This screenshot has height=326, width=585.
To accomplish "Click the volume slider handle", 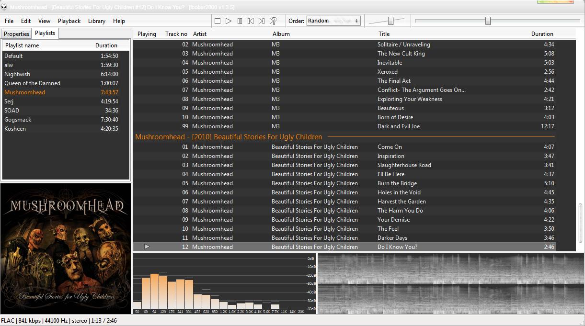I will point(390,21).
